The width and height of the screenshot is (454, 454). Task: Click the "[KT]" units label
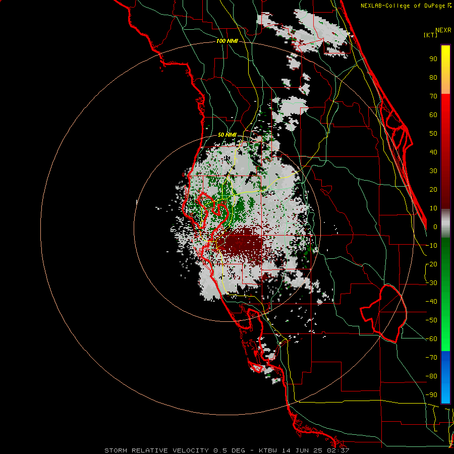click(x=431, y=35)
